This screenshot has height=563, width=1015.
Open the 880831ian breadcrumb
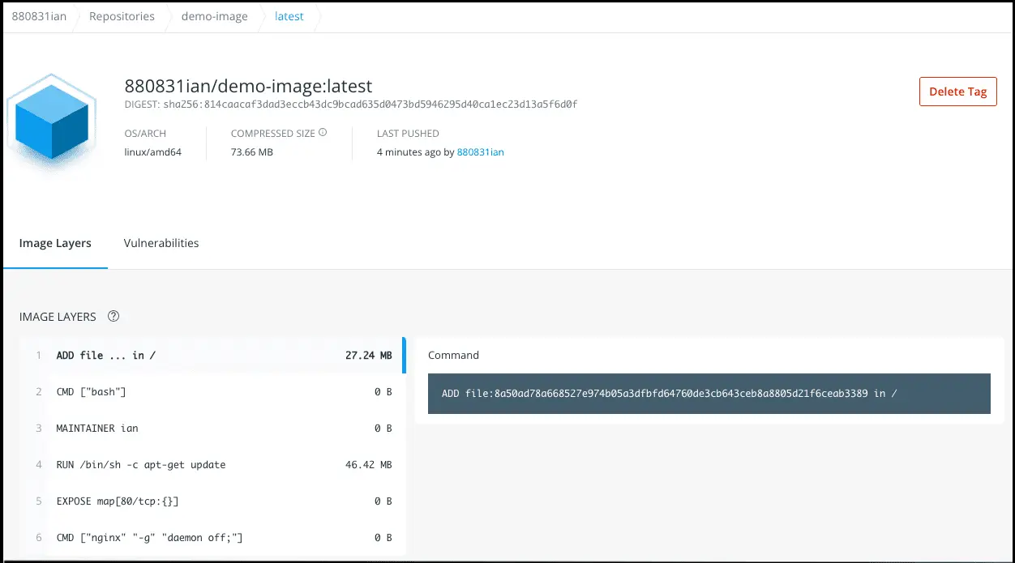[x=39, y=16]
